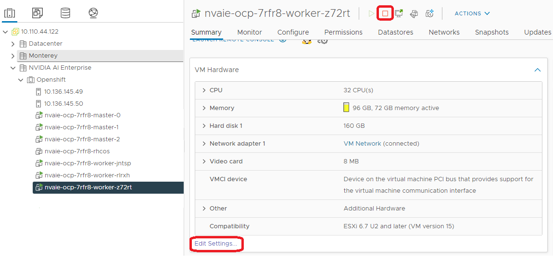Click the Edit Settings link
The width and height of the screenshot is (553, 260).
(216, 244)
